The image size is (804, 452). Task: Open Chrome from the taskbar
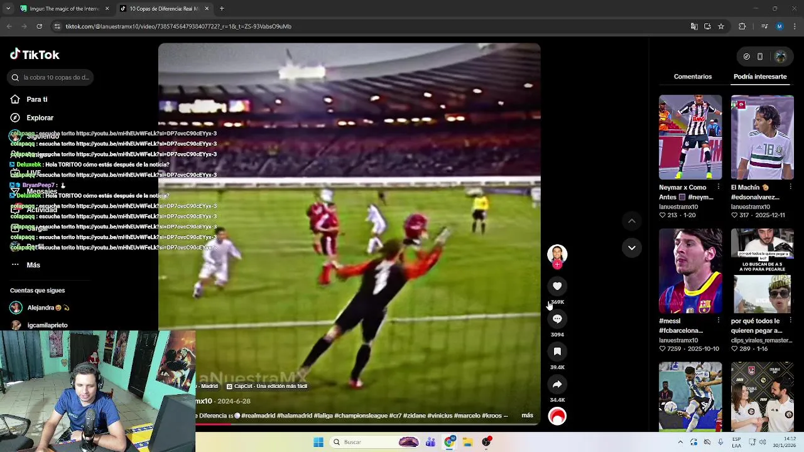click(x=449, y=442)
